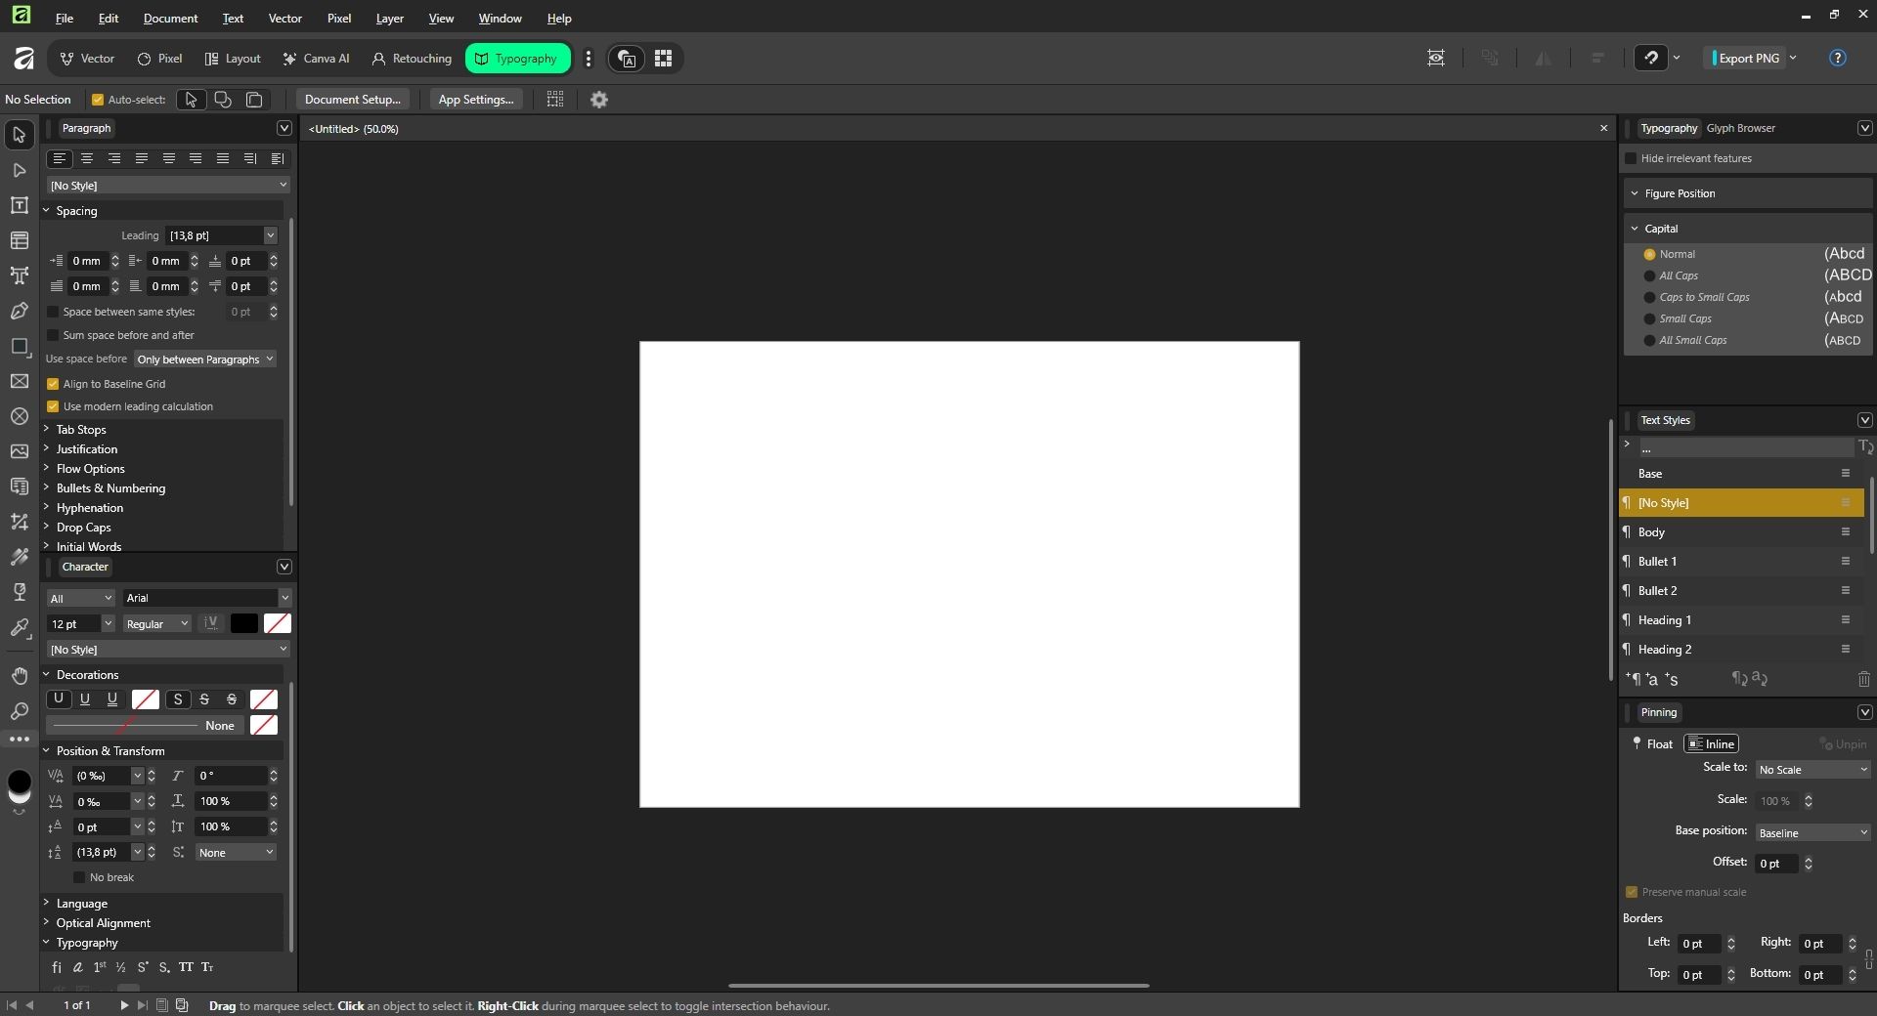The height and width of the screenshot is (1016, 1877).
Task: Select the Hand (View) tool
Action: tap(19, 676)
